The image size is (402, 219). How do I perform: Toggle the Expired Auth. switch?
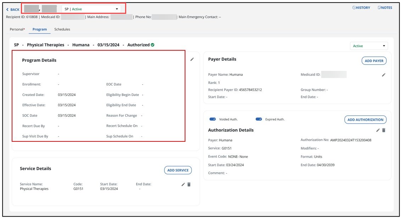pyautogui.click(x=258, y=119)
